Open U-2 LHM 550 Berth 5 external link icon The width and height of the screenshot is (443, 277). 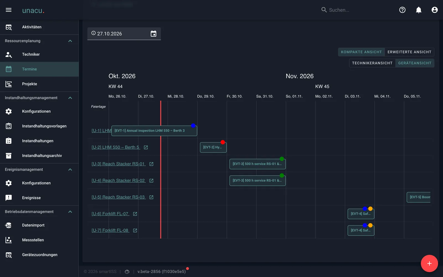pos(146,147)
